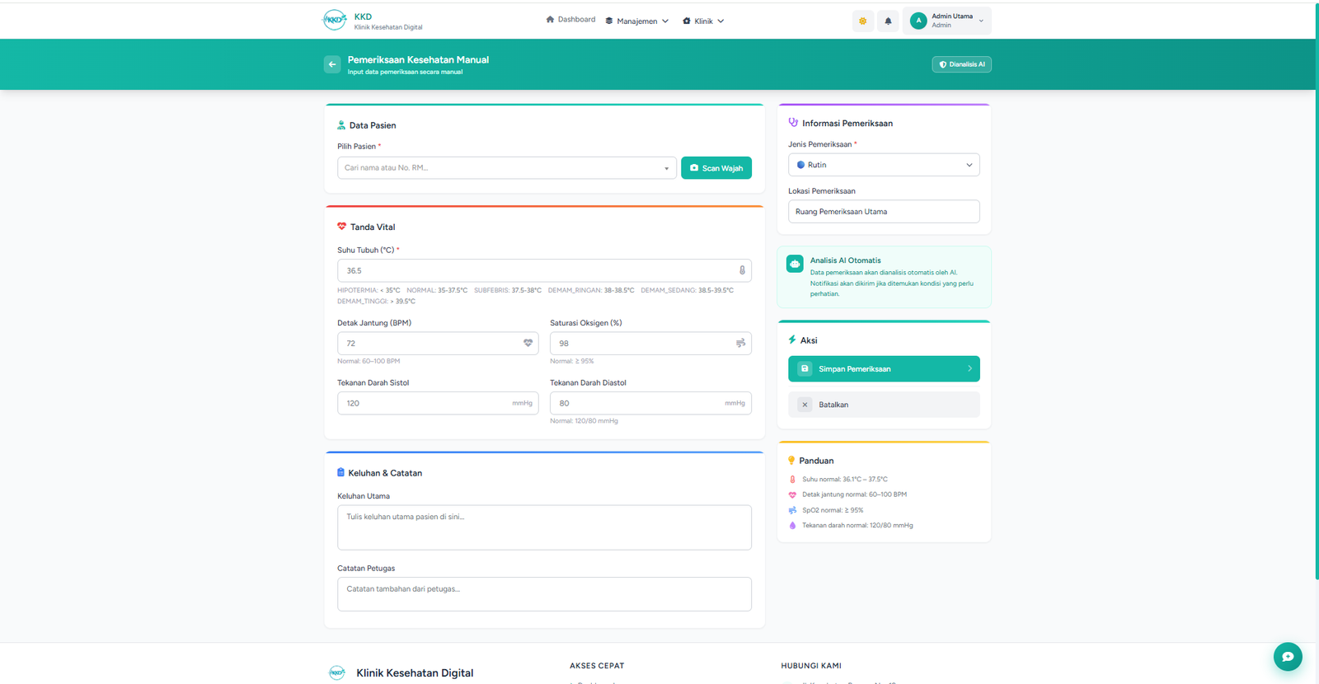Click the 'HUBUNGI KAMI' footer heading
The width and height of the screenshot is (1319, 684).
coord(811,666)
